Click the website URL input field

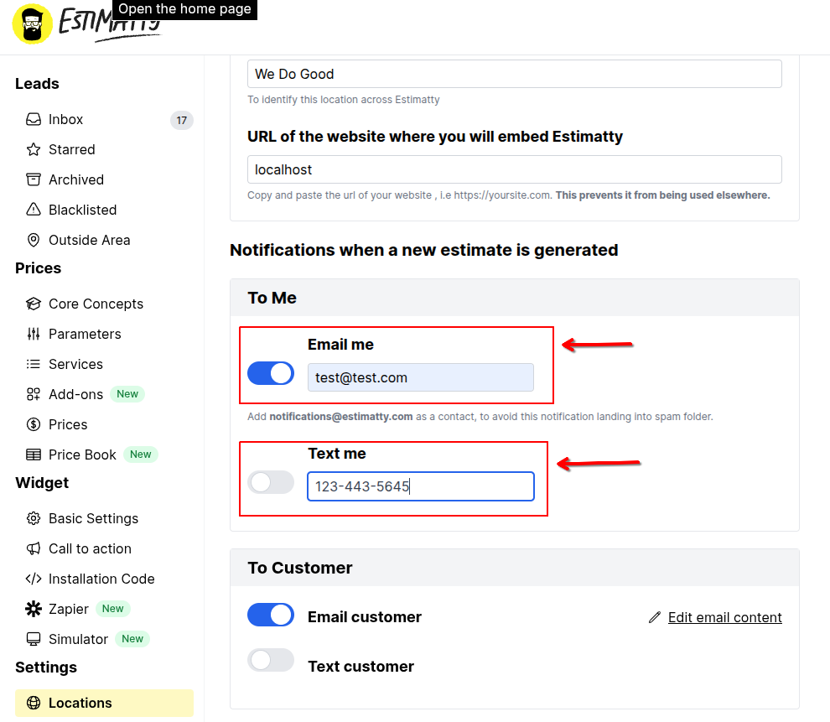[514, 169]
